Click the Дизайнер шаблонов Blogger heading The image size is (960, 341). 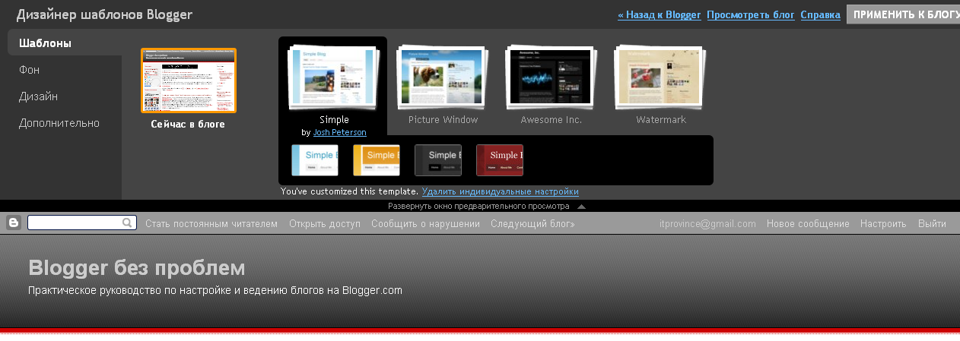click(x=104, y=14)
